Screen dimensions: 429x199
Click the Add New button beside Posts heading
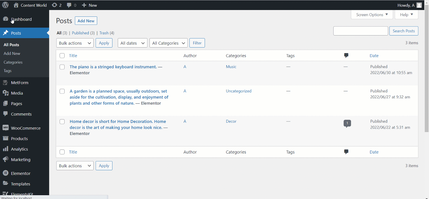(86, 21)
